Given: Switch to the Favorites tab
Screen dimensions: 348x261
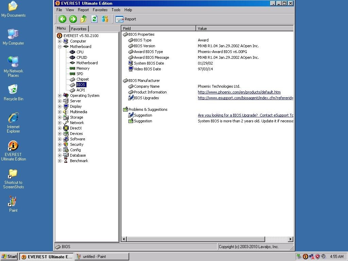Looking at the screenshot, I should (79, 29).
